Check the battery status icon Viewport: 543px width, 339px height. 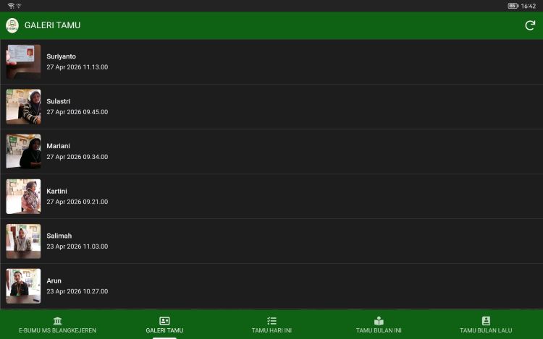(513, 6)
